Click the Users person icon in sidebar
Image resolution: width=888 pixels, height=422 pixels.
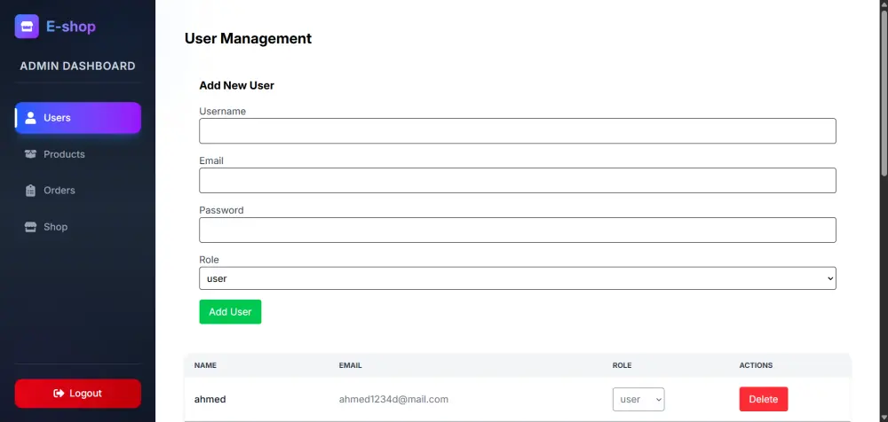[x=30, y=118]
